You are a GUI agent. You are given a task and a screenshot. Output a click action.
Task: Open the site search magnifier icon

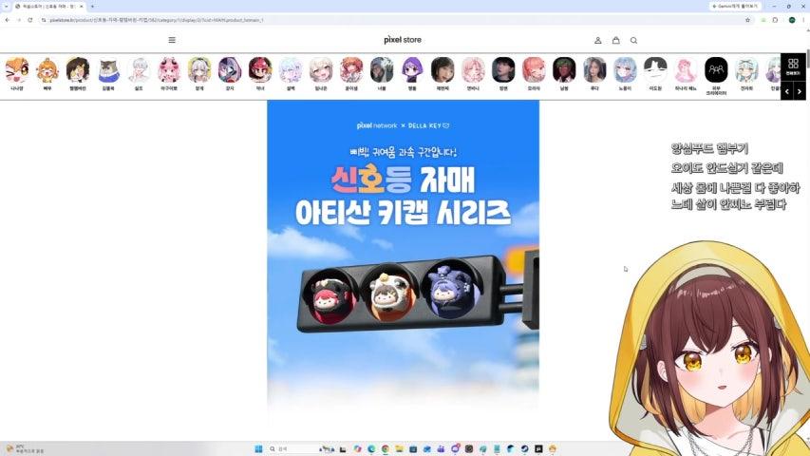pyautogui.click(x=633, y=40)
